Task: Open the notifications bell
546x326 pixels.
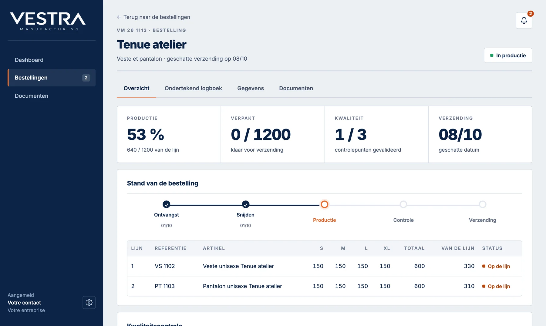Action: coord(524,20)
